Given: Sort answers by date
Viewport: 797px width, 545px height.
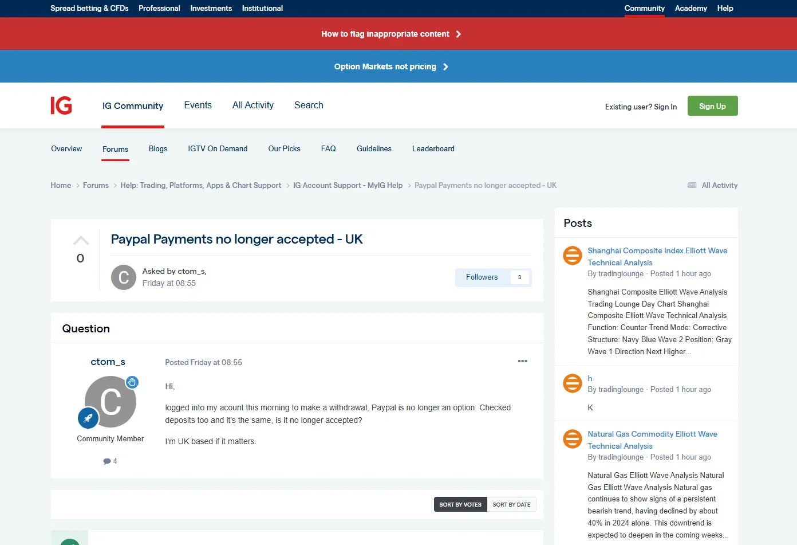Looking at the screenshot, I should point(511,504).
